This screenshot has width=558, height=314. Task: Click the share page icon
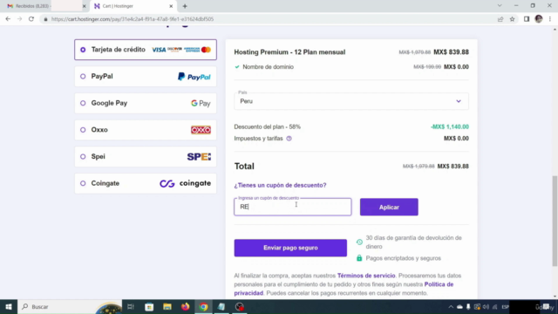[x=500, y=19]
